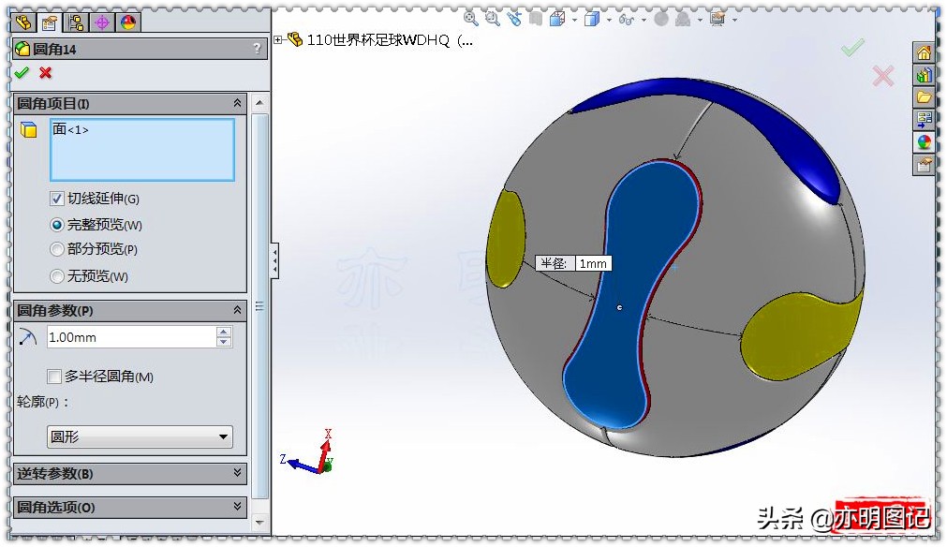Viewport: 947px width, 547px height.
Task: Activate the Zoom to Area tool
Action: [x=492, y=19]
